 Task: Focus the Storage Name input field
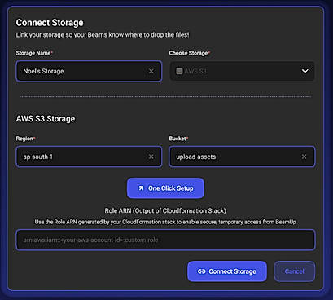click(x=89, y=71)
